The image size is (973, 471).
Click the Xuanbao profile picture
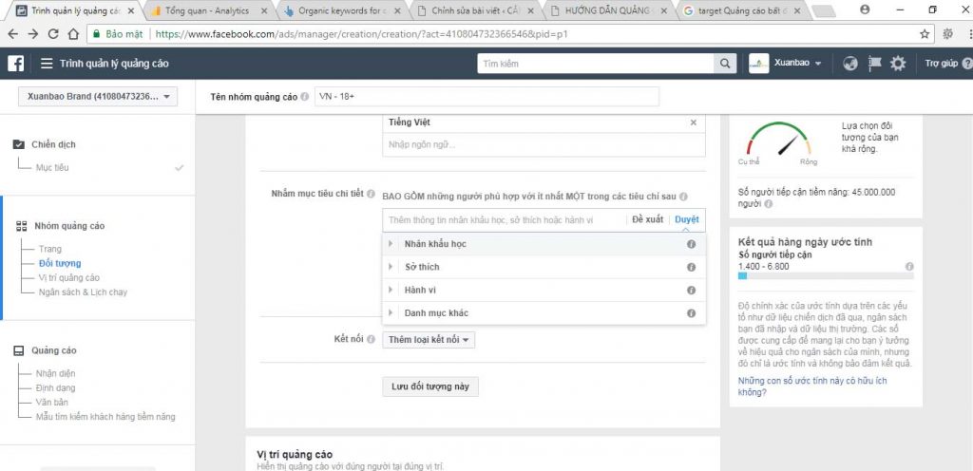tap(759, 64)
